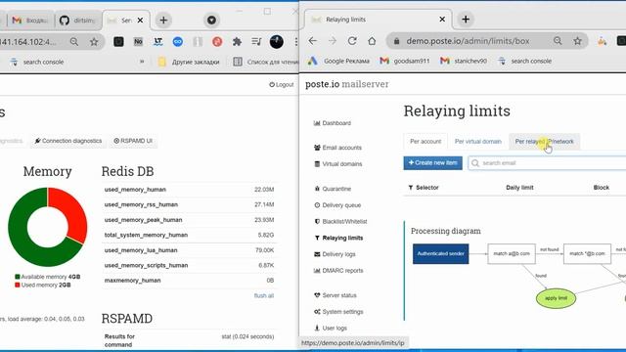This screenshot has height=352, width=626.
Task: Open media control icon in left browser toolbar
Action: click(x=256, y=41)
